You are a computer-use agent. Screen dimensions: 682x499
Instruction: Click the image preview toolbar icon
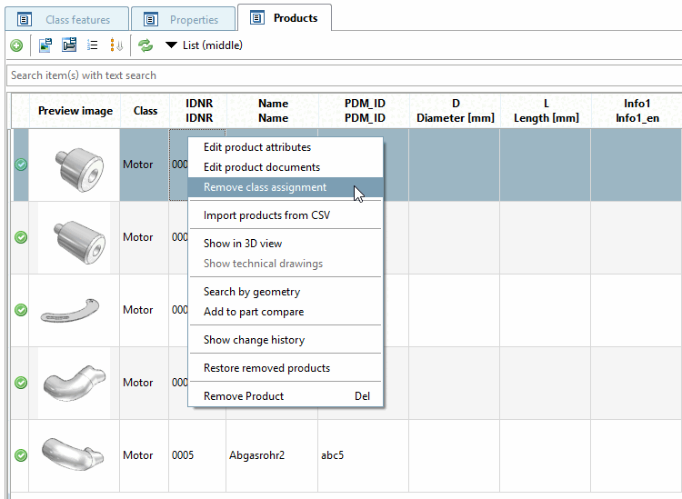click(x=45, y=45)
